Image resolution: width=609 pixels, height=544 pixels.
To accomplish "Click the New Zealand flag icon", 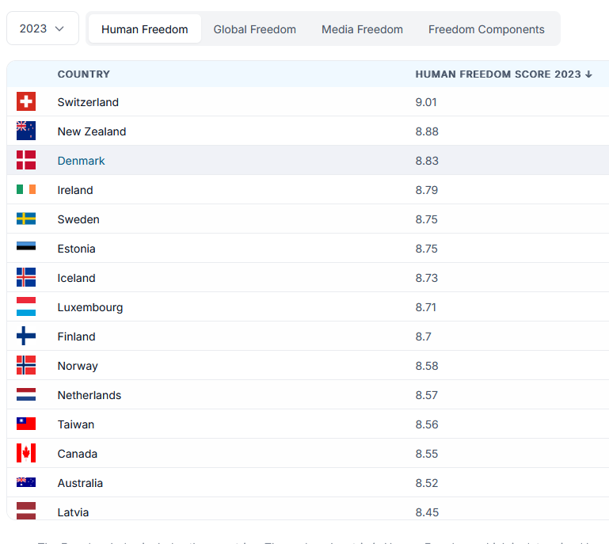I will click(26, 131).
